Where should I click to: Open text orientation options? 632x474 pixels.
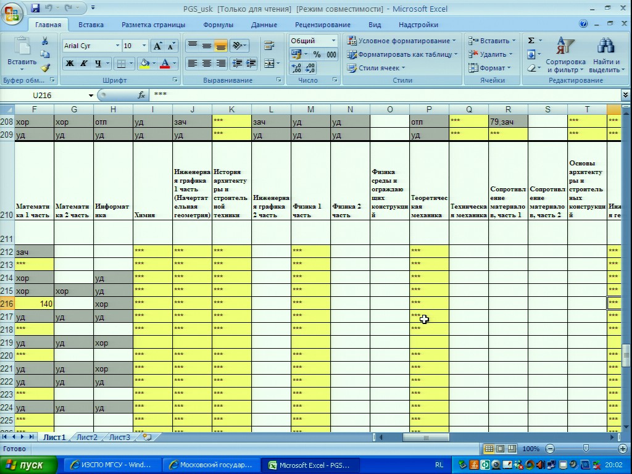[239, 46]
